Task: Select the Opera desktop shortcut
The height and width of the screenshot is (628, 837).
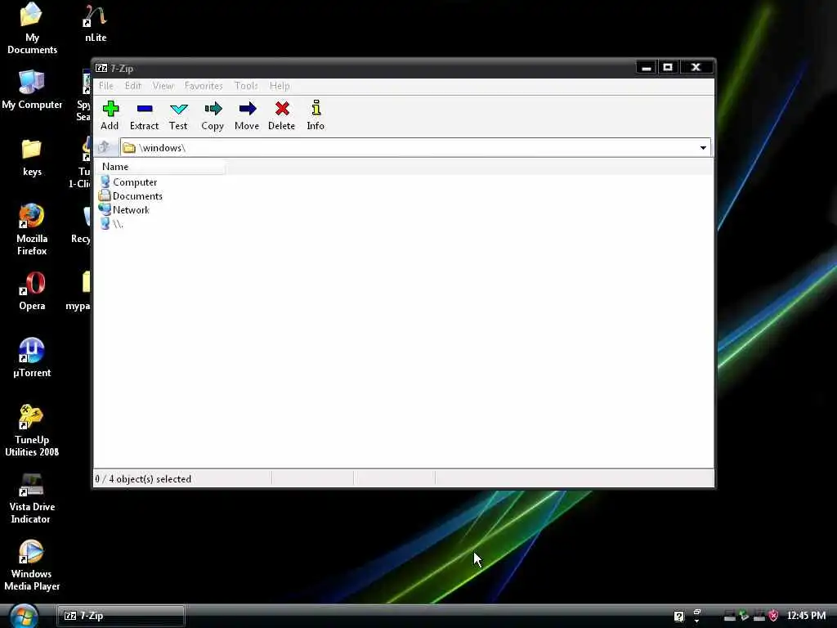Action: click(x=32, y=291)
